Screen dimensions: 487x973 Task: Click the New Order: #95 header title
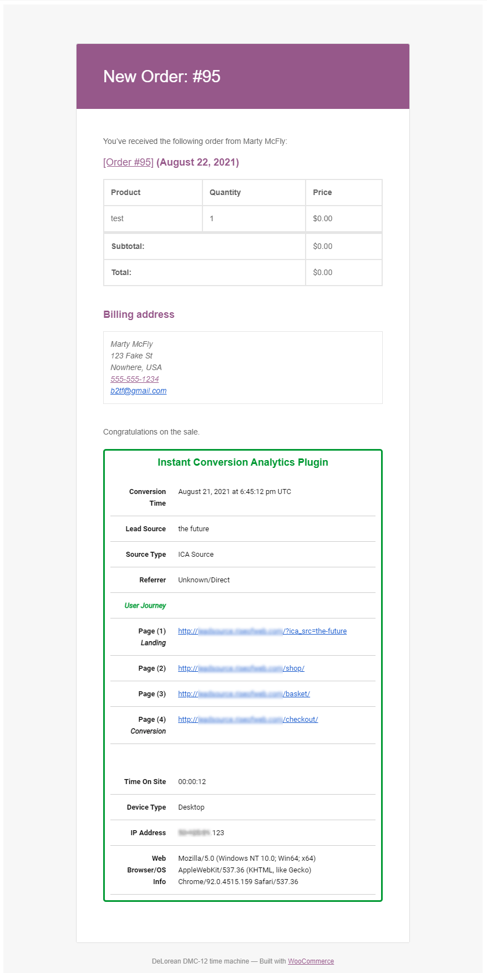pos(162,77)
